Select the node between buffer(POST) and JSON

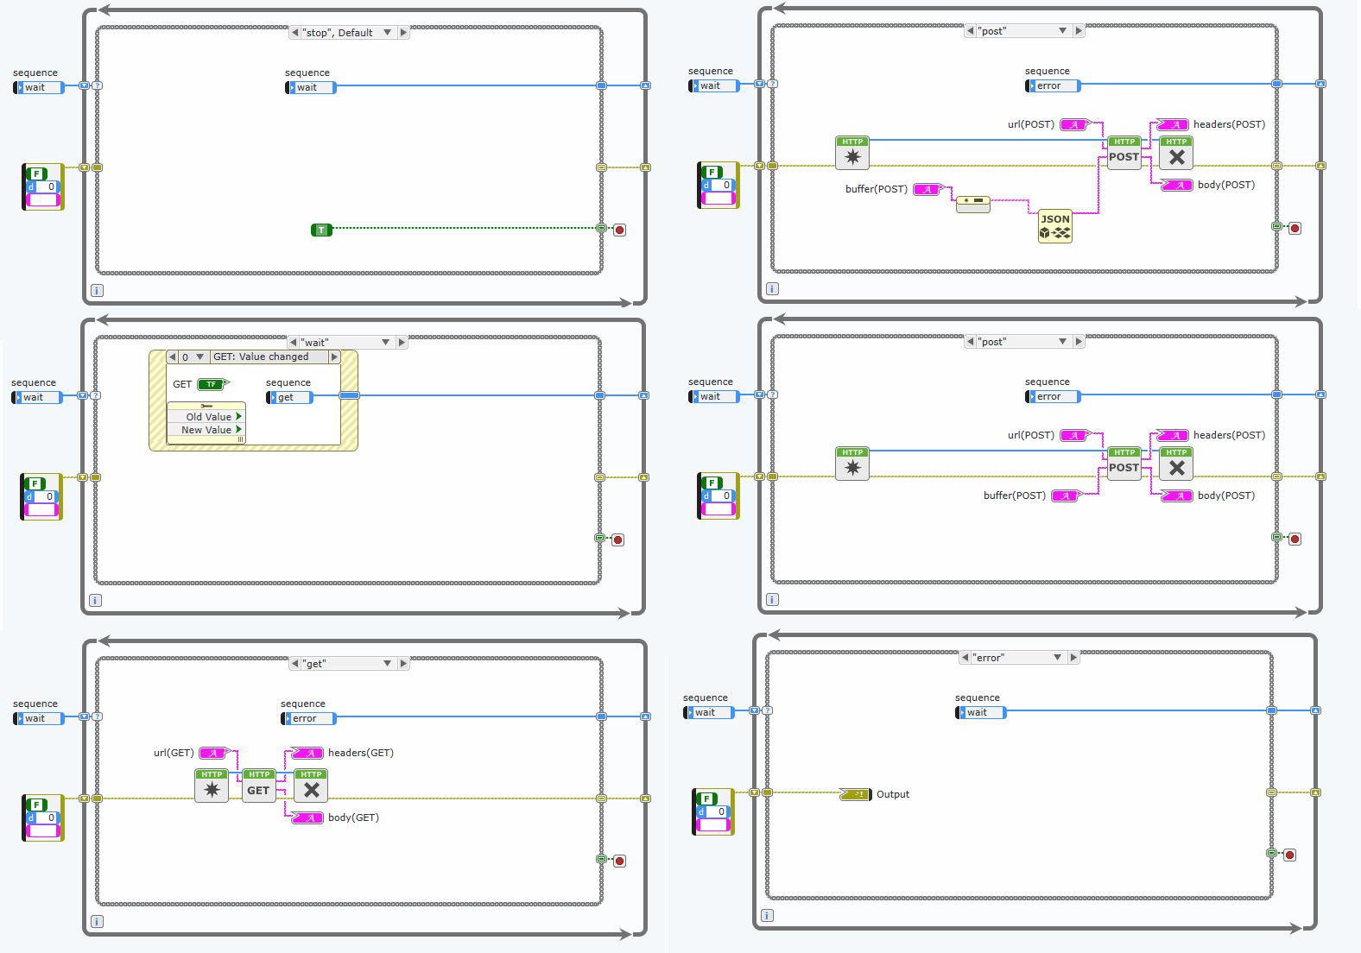972,204
